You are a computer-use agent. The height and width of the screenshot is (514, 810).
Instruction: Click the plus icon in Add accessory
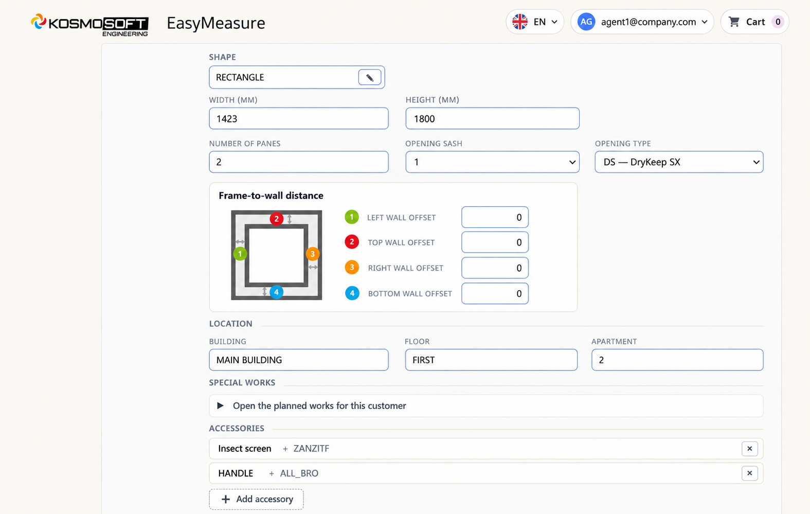[226, 499]
